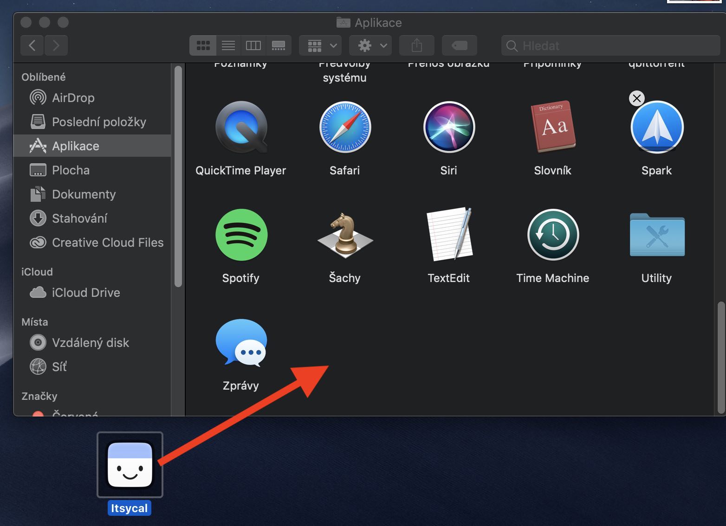Select the Itsycal icon on desktop
This screenshot has width=726, height=526.
[130, 465]
